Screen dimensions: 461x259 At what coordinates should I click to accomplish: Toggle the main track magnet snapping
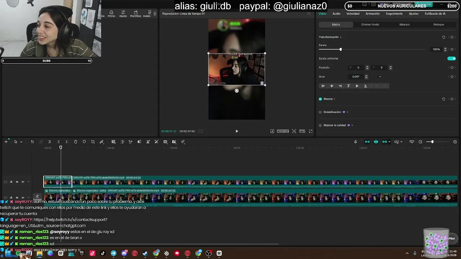(367, 142)
